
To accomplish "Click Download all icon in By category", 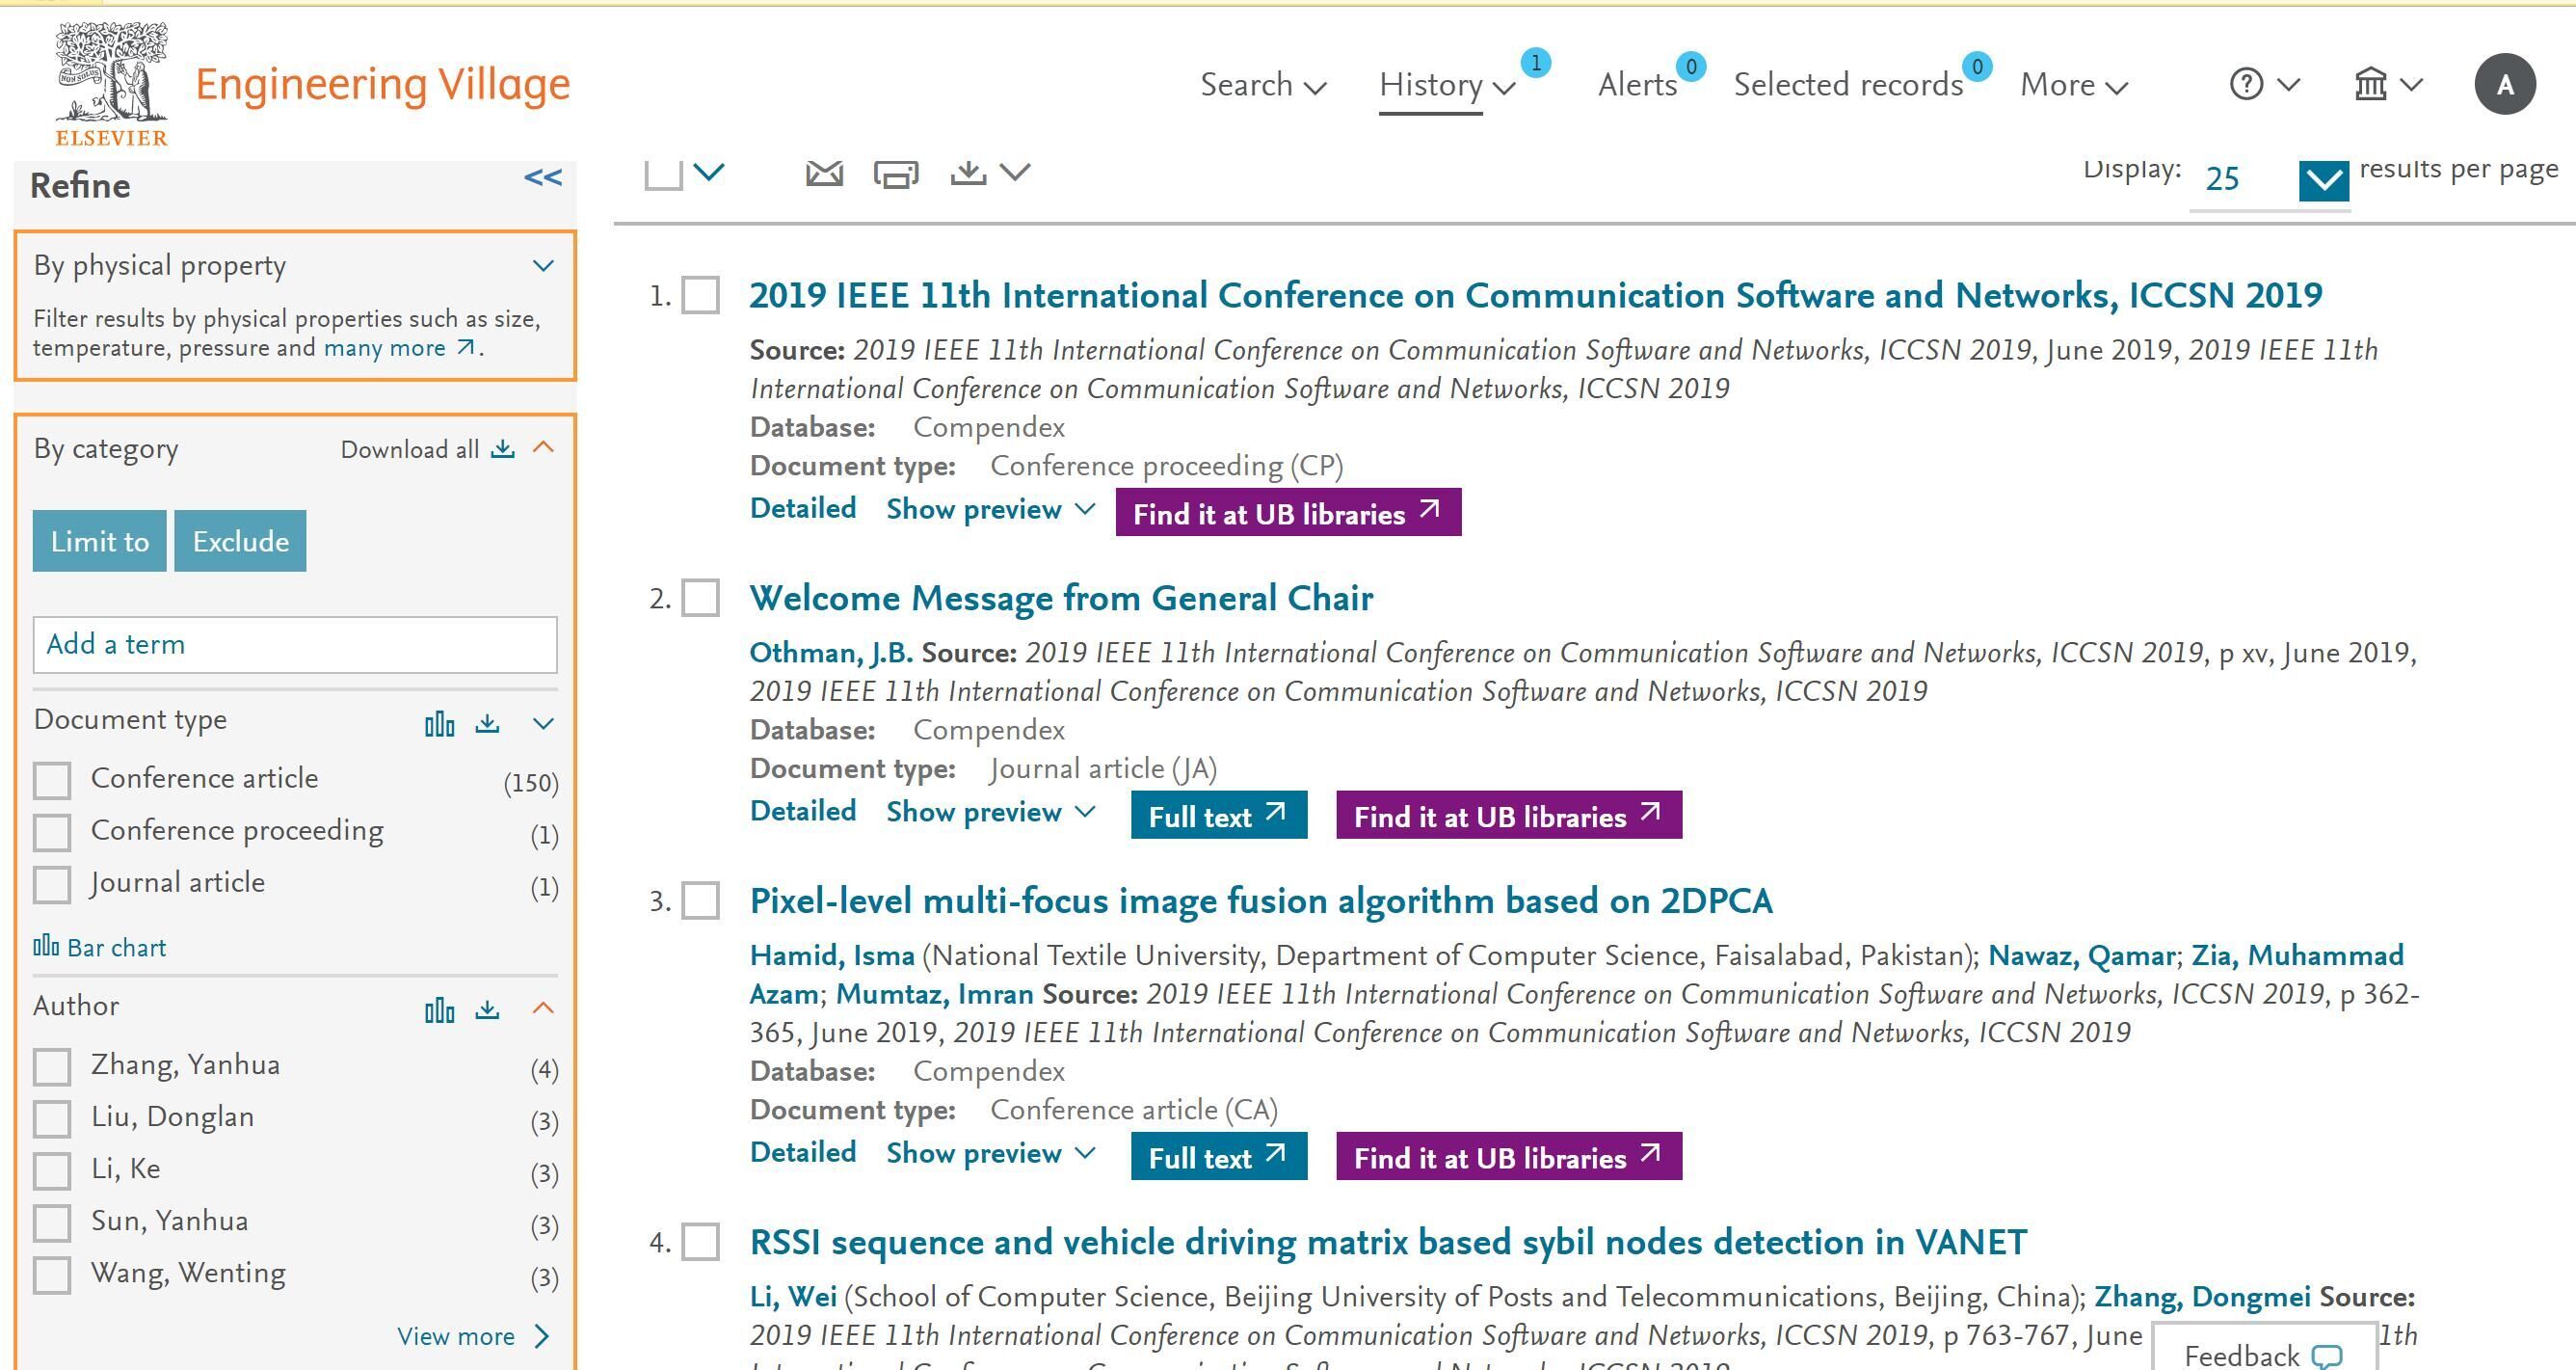I will pyautogui.click(x=503, y=448).
